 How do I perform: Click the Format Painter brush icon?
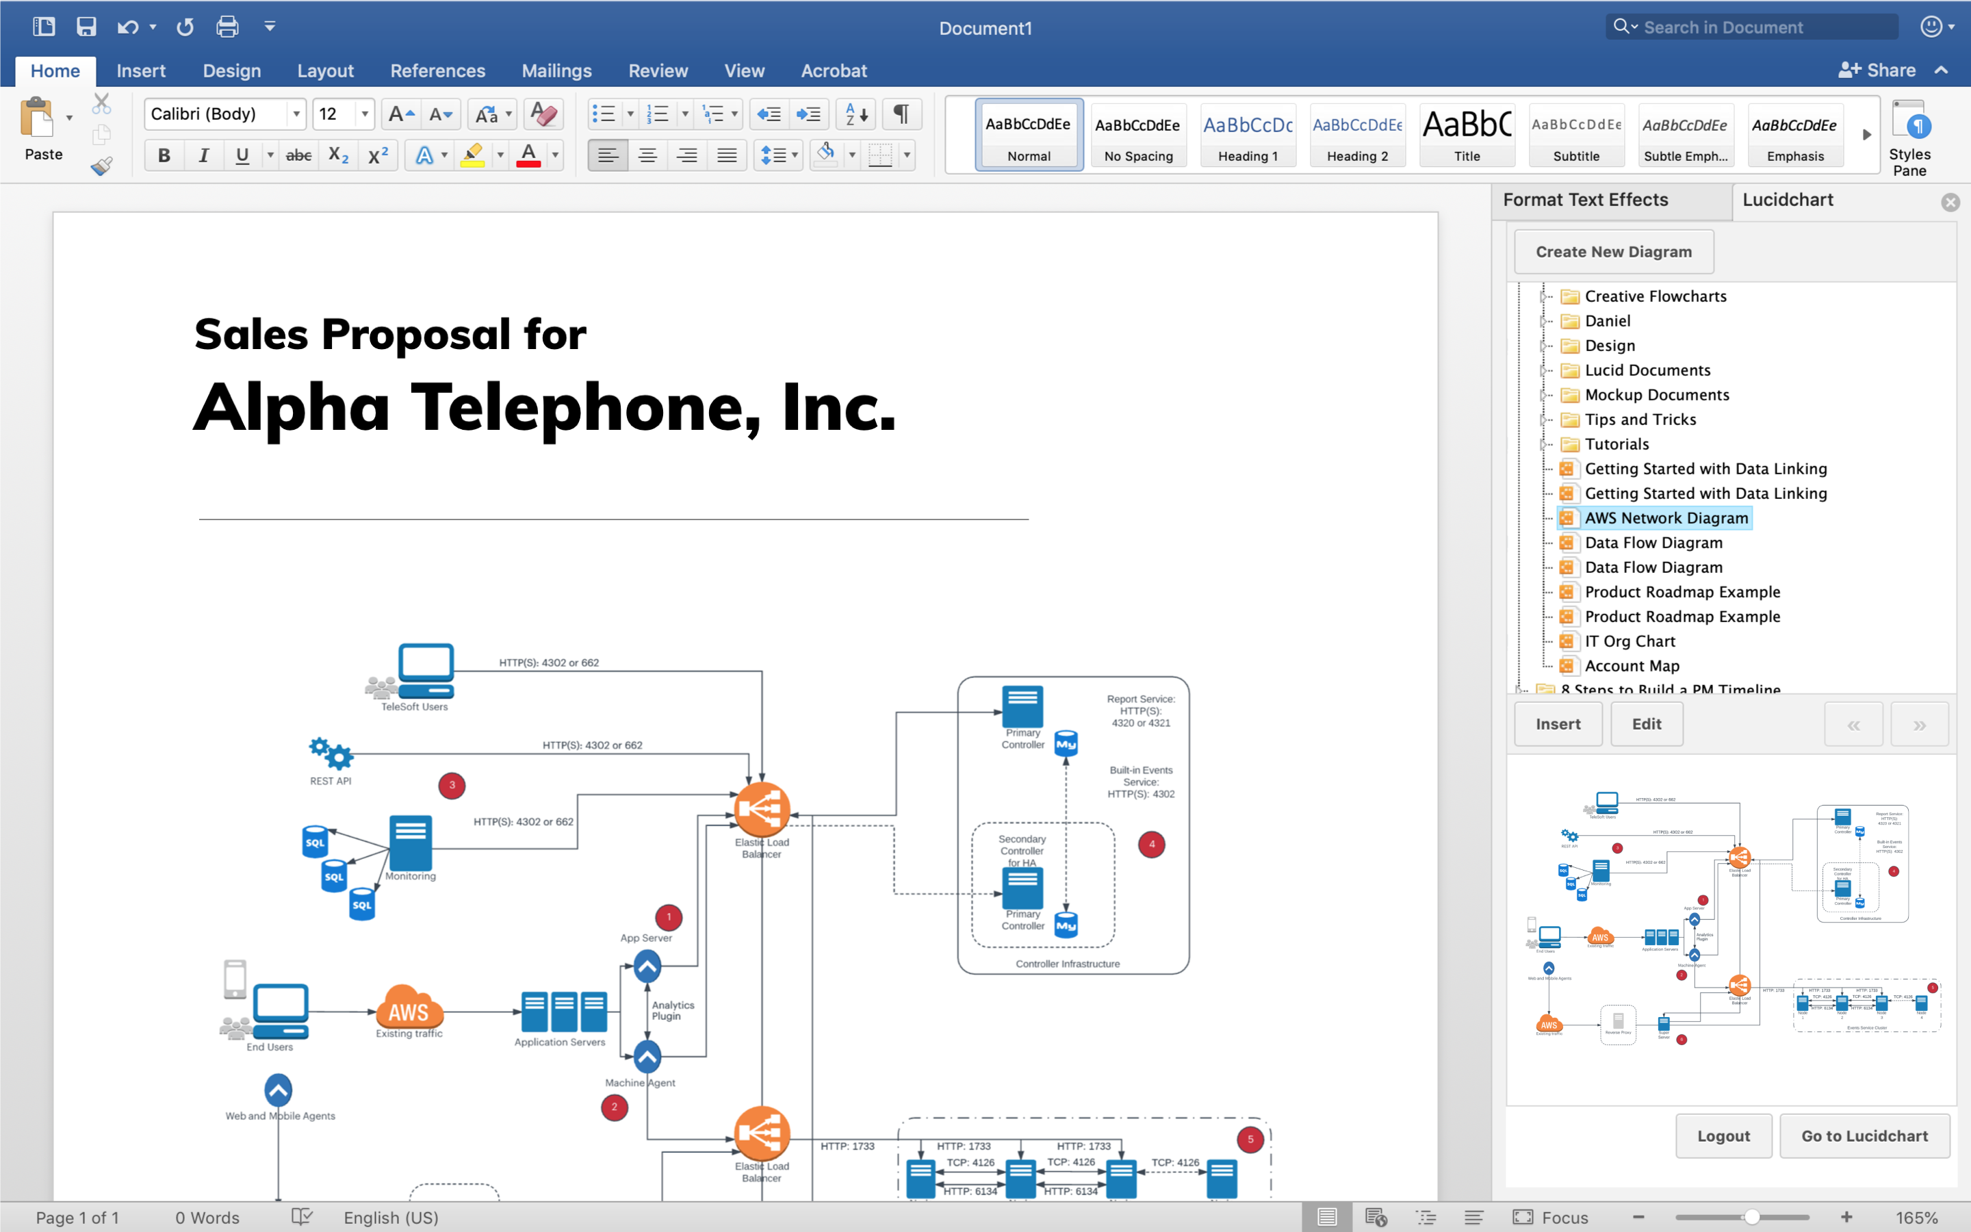pos(102,166)
